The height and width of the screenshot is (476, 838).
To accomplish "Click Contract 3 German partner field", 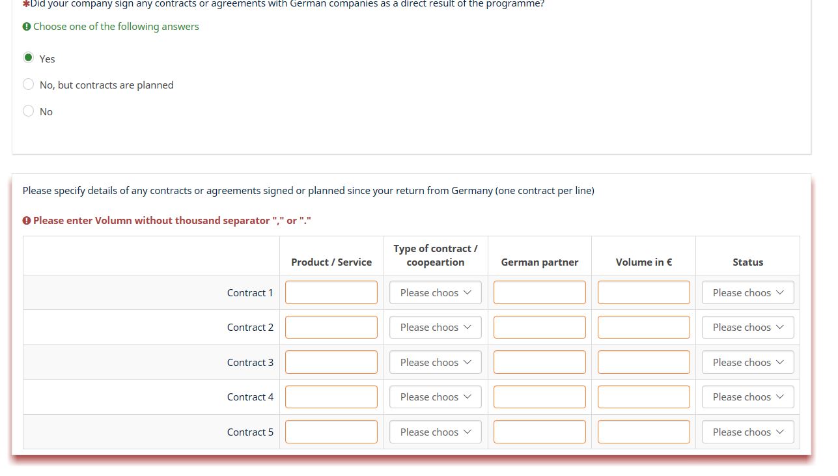I will click(x=539, y=362).
